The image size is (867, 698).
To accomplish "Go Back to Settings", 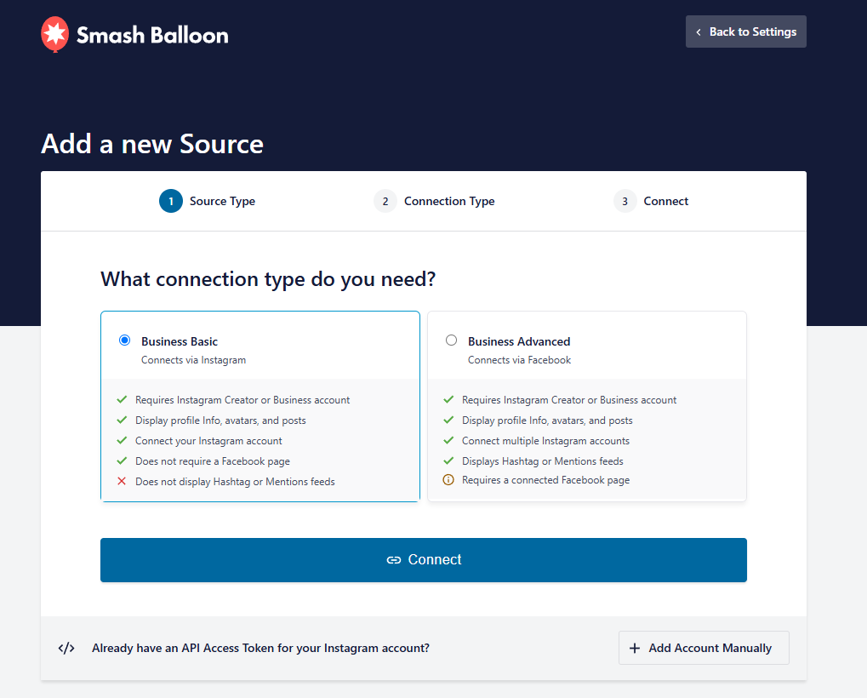I will tap(745, 31).
